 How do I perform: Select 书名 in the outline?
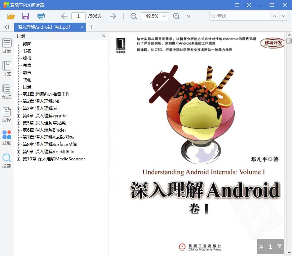tap(27, 51)
